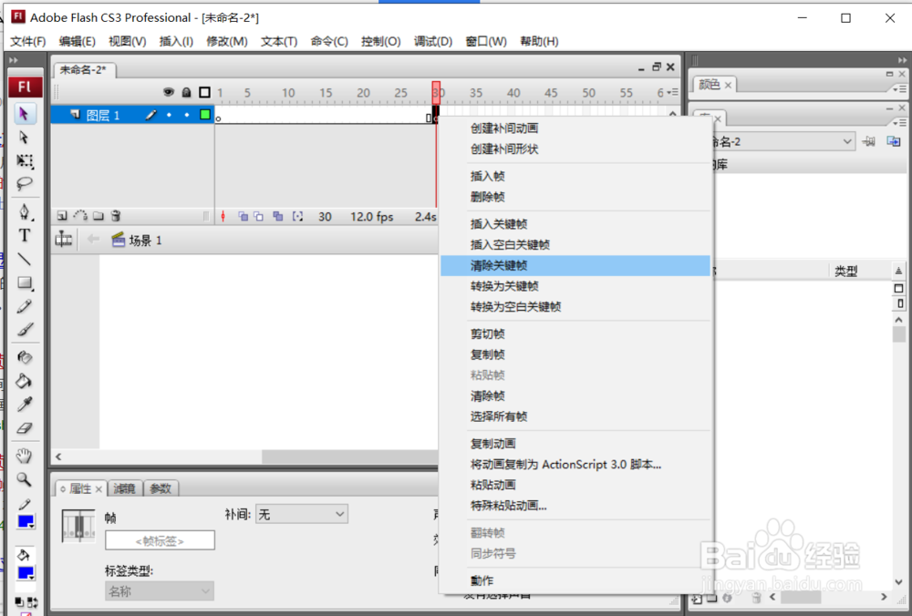Insert a layer folder
This screenshot has height=616, width=912.
(98, 216)
